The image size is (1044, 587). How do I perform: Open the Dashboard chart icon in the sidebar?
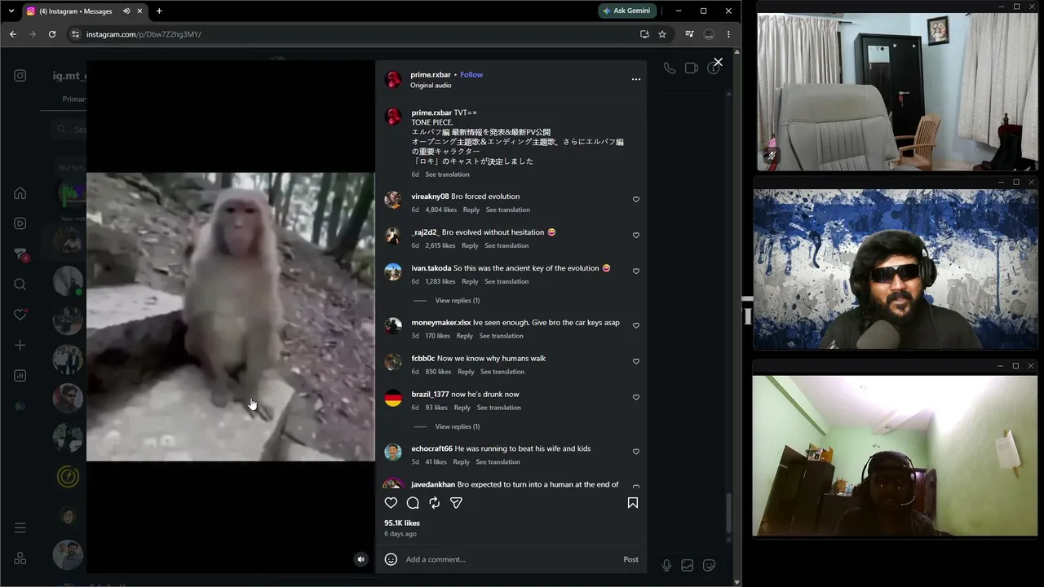(x=20, y=376)
